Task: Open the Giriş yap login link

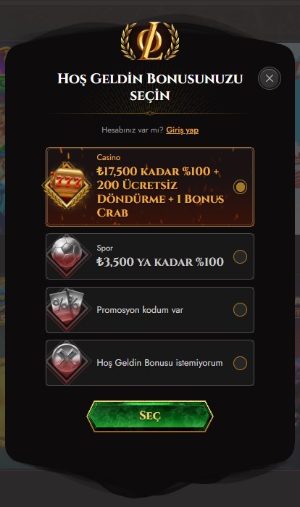Action: pos(182,130)
